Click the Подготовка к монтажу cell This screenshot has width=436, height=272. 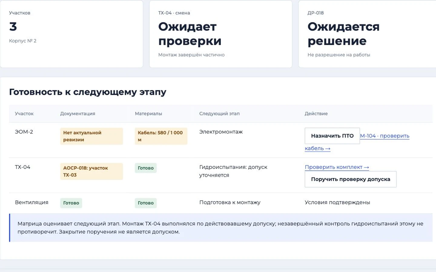(x=230, y=202)
